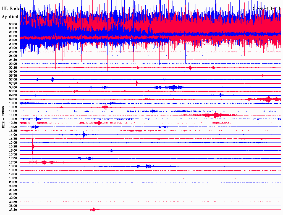Image resolution: width=283 pixels, height=215 pixels.
Task: Click the blue event burst on the 11:00 trace
Action: (x=153, y=111)
